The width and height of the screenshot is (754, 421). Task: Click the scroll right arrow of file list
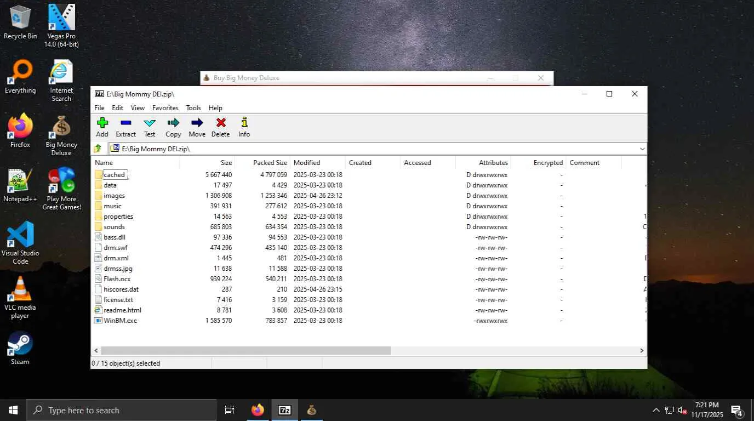(642, 350)
